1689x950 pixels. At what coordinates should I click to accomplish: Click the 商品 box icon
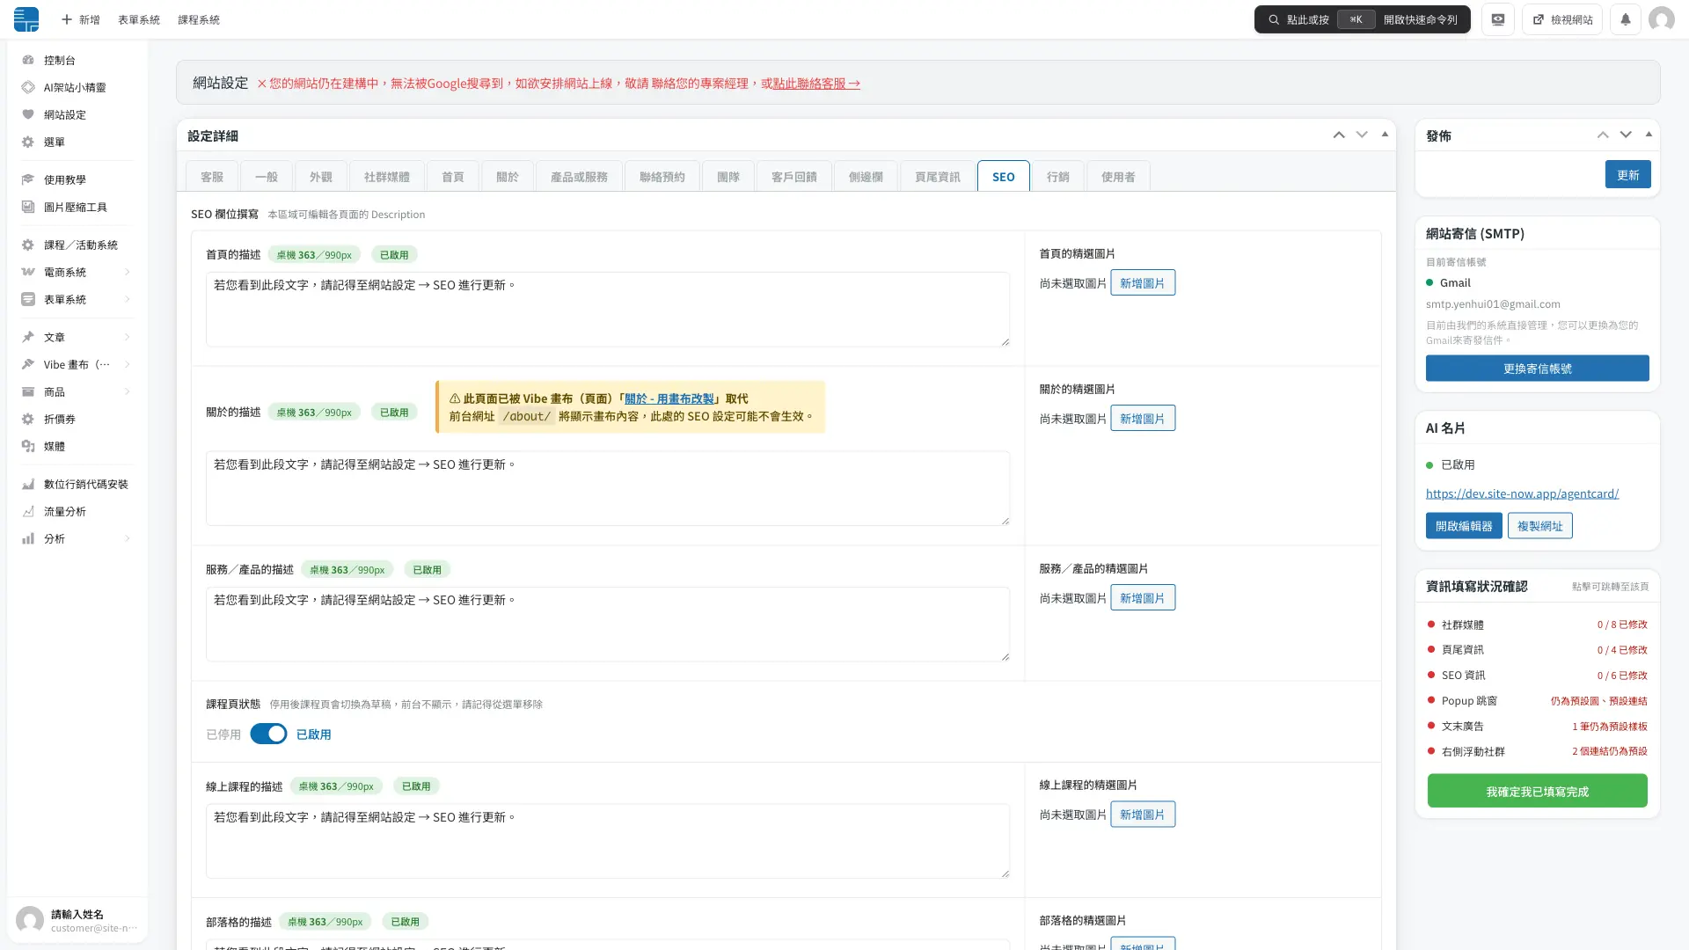tap(28, 391)
